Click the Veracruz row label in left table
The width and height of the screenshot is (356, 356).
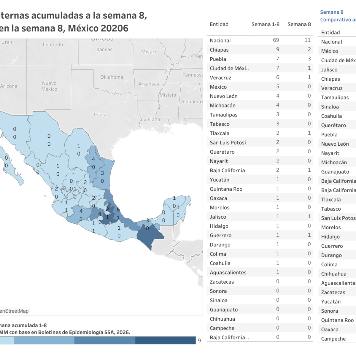(220, 77)
